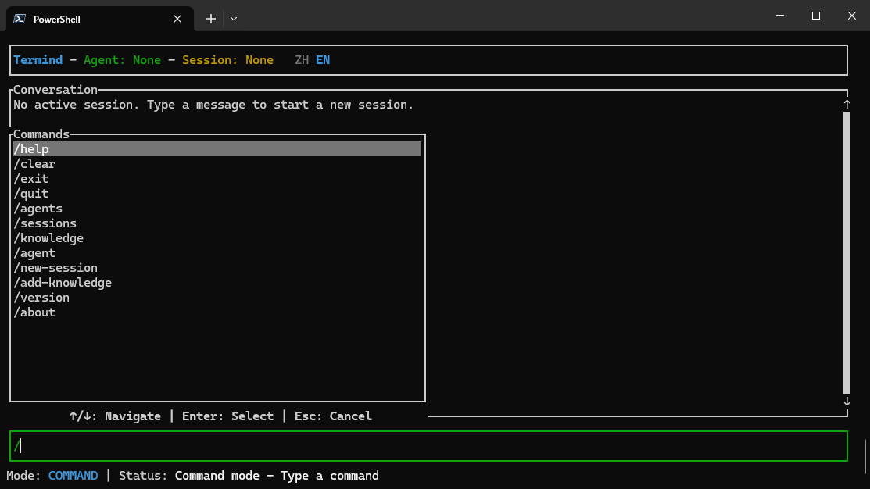Pick the /agents command
Viewport: 870px width, 489px height.
point(38,209)
